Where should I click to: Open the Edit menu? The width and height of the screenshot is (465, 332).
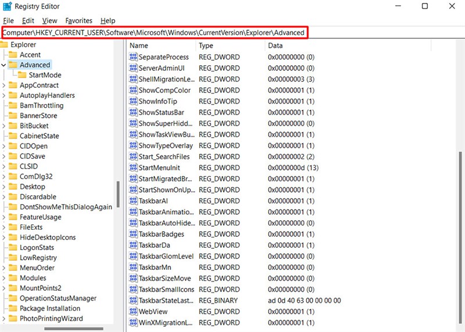click(x=28, y=20)
